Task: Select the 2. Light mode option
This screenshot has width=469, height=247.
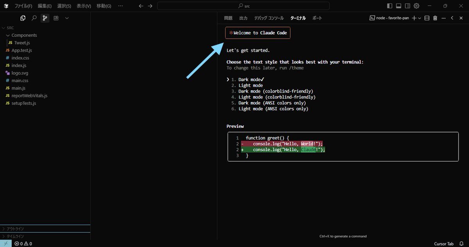Action: [x=247, y=85]
